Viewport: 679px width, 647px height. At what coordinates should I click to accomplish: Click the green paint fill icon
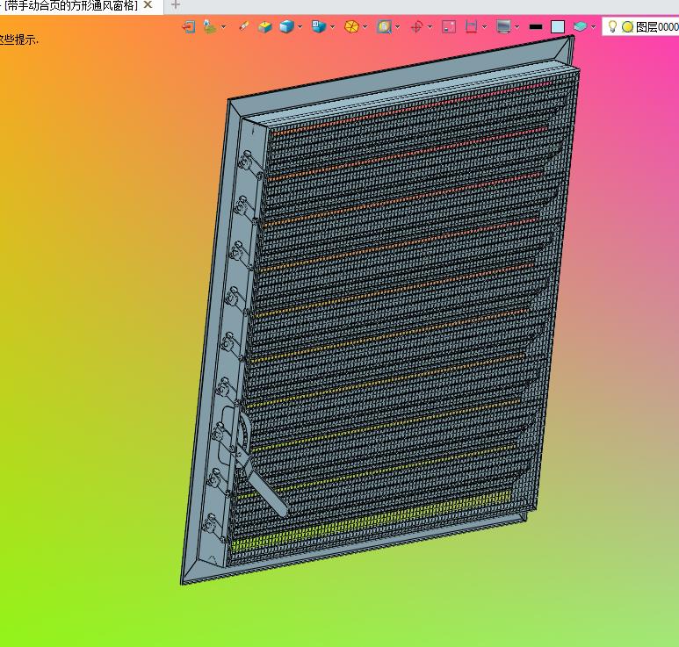click(210, 27)
